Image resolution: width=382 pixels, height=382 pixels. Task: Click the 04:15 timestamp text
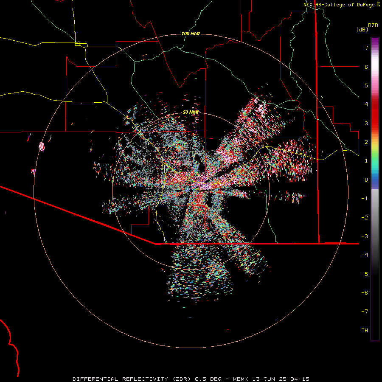pos(300,379)
